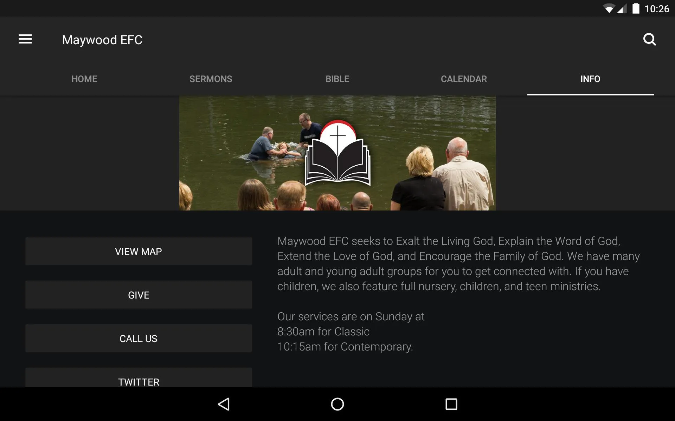Click the church logo/bible icon
Screen dimensions: 675x421
click(337, 153)
